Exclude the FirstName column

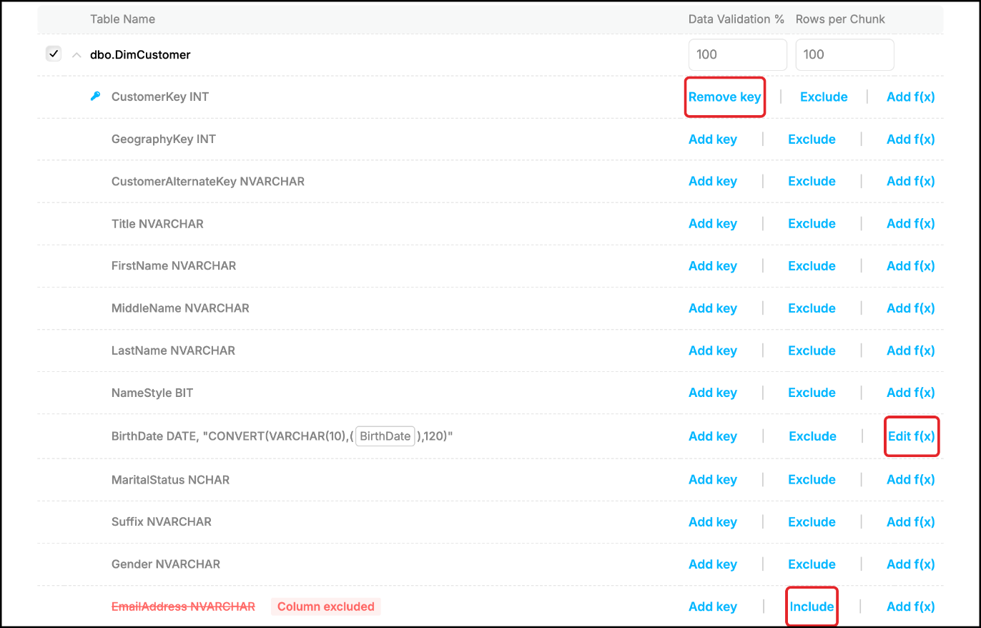click(812, 266)
